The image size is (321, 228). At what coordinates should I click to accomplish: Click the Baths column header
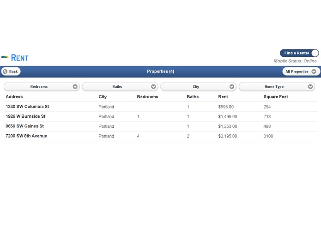193,97
